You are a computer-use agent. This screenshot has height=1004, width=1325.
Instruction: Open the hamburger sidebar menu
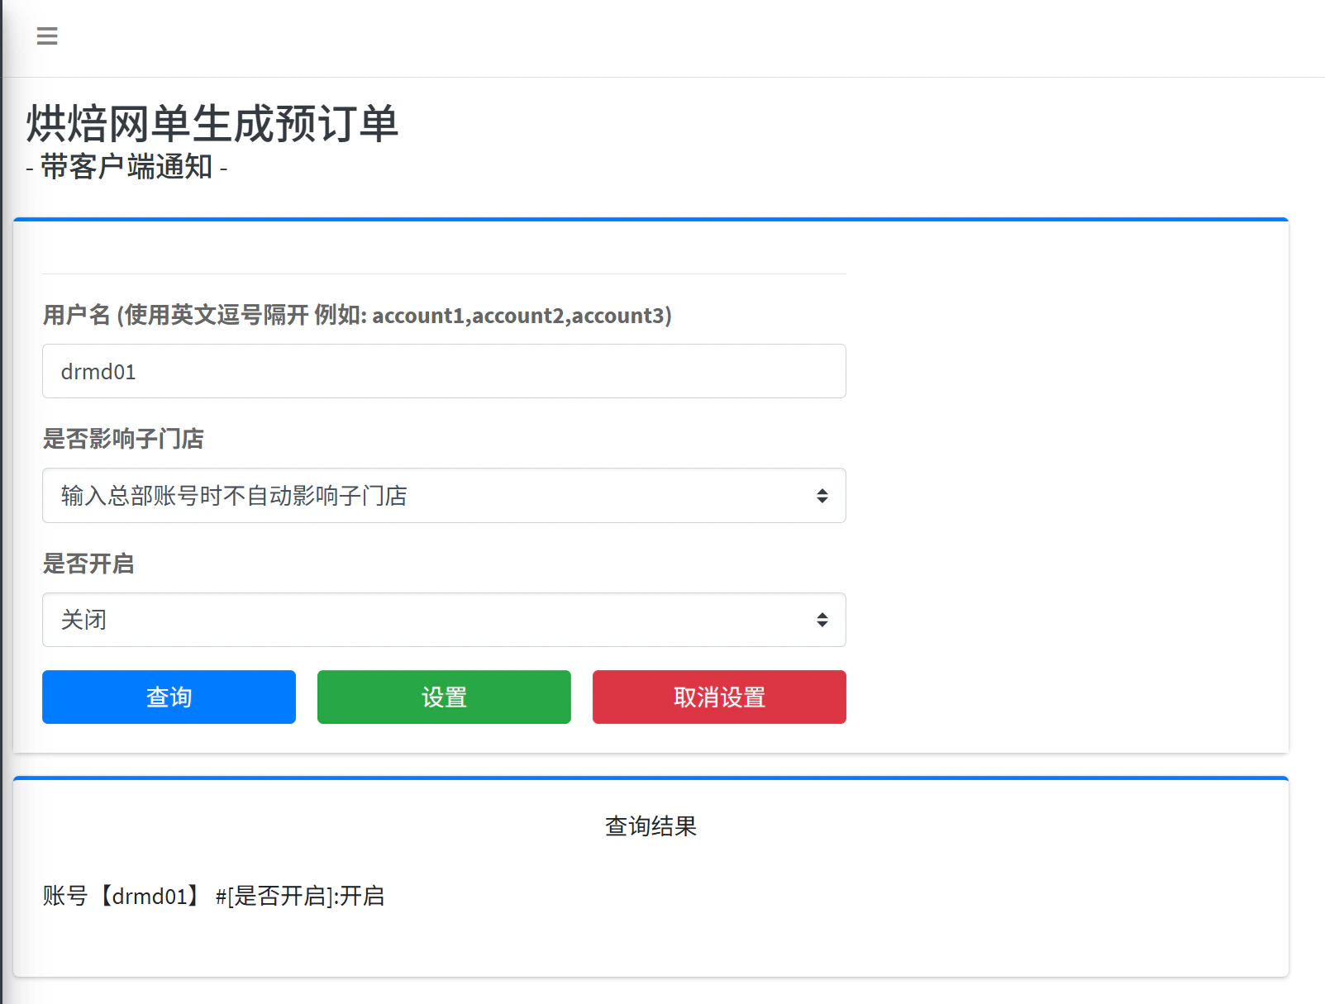tap(47, 36)
